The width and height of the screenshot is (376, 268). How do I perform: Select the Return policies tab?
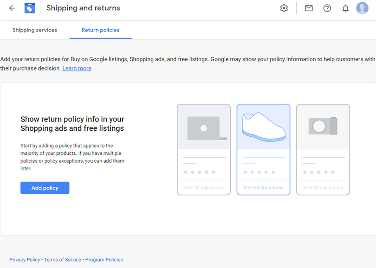coord(100,30)
